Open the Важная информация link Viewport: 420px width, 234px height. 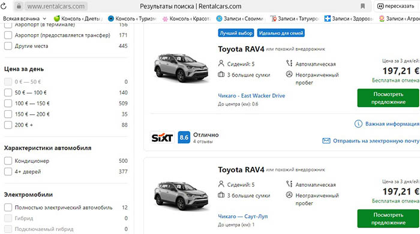[x=392, y=124]
